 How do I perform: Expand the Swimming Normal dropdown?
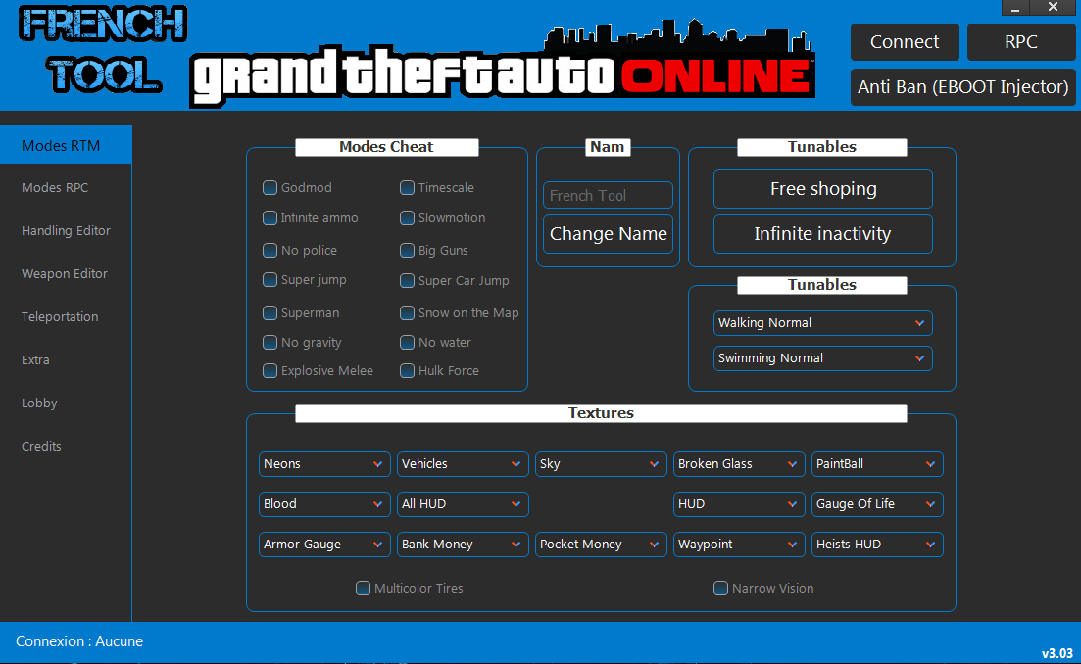(x=822, y=358)
